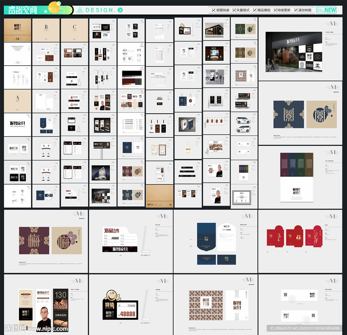Toggle the 请勿转载 checkbox
This screenshot has width=347, height=335.
[x=296, y=10]
